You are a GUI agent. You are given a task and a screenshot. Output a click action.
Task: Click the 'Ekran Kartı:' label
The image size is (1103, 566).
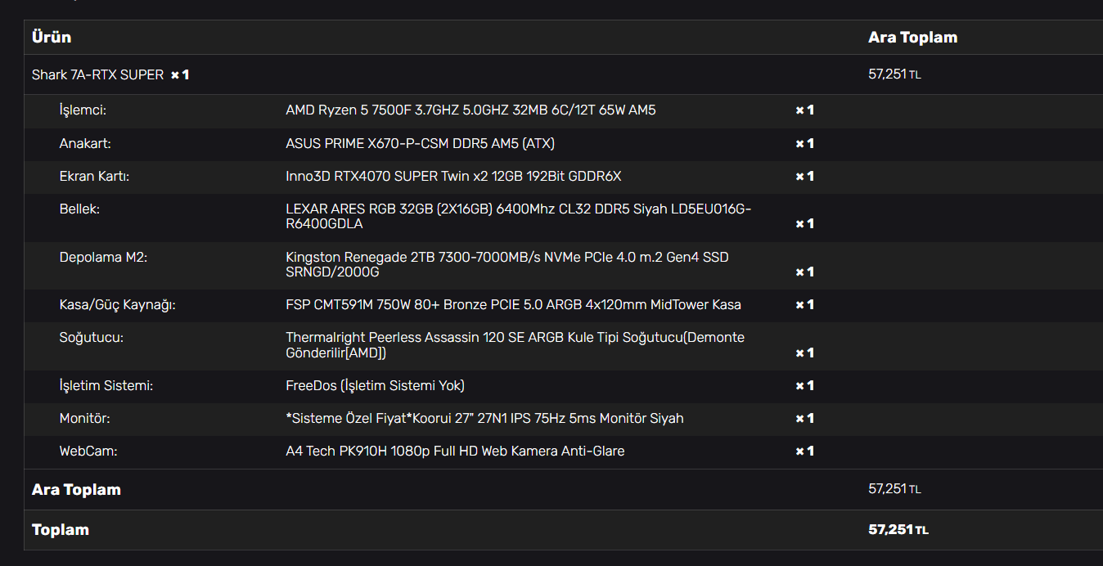pyautogui.click(x=94, y=176)
